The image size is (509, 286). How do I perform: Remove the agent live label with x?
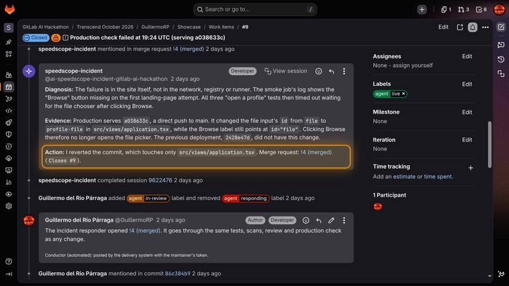click(x=404, y=94)
